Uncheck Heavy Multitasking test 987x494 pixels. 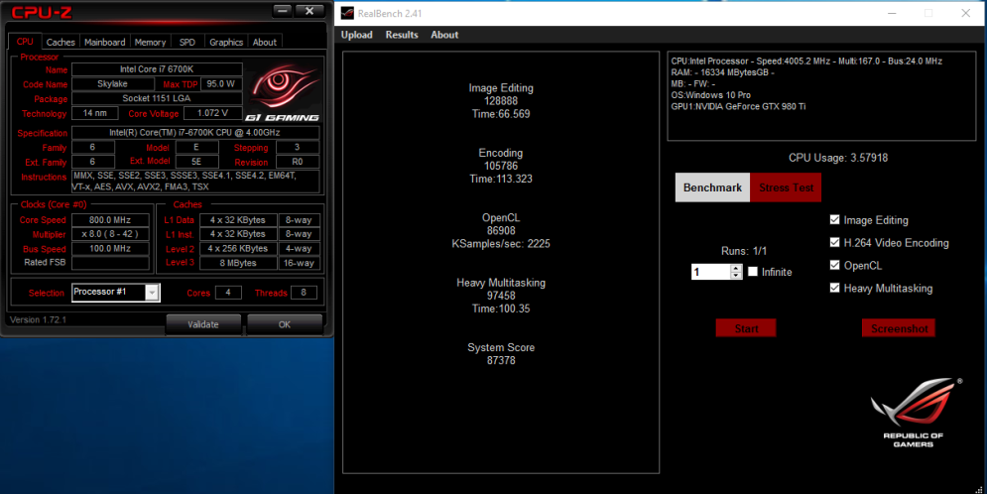(834, 288)
